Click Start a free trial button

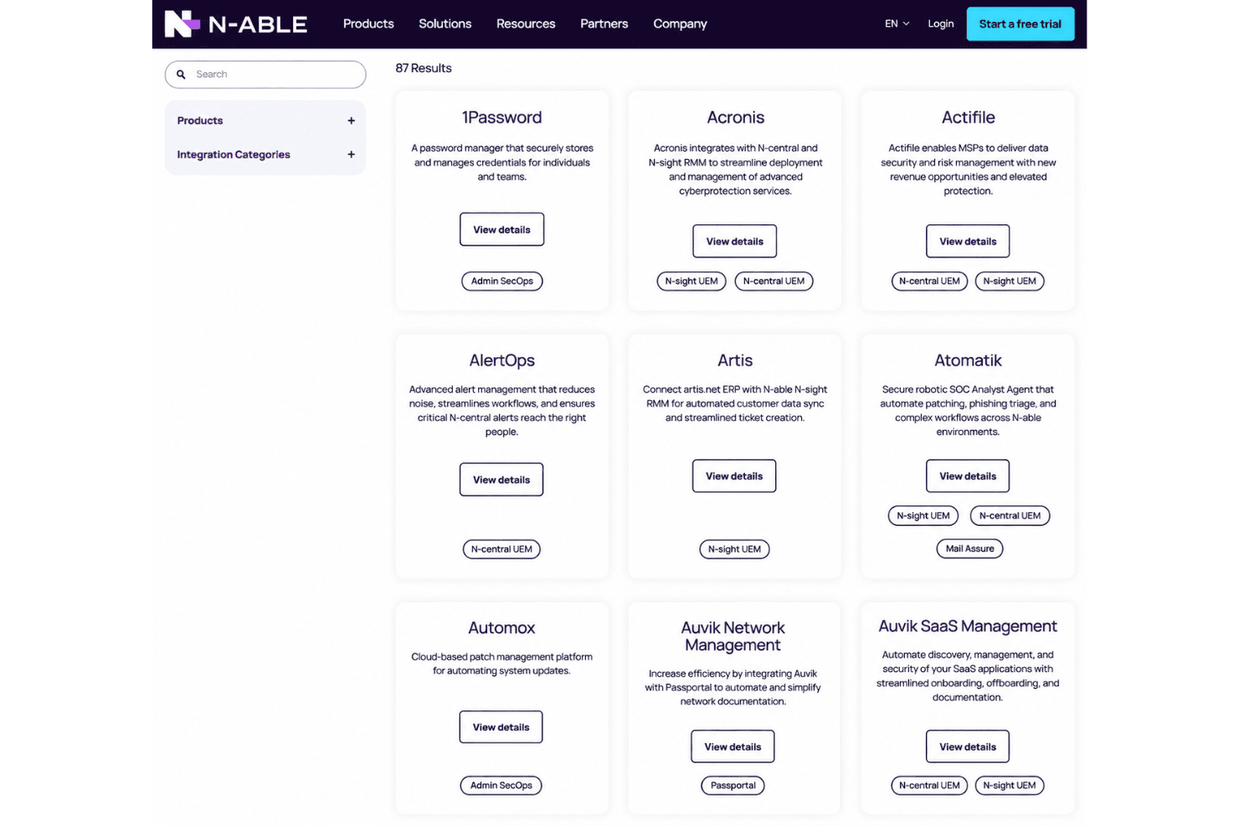click(x=1021, y=23)
